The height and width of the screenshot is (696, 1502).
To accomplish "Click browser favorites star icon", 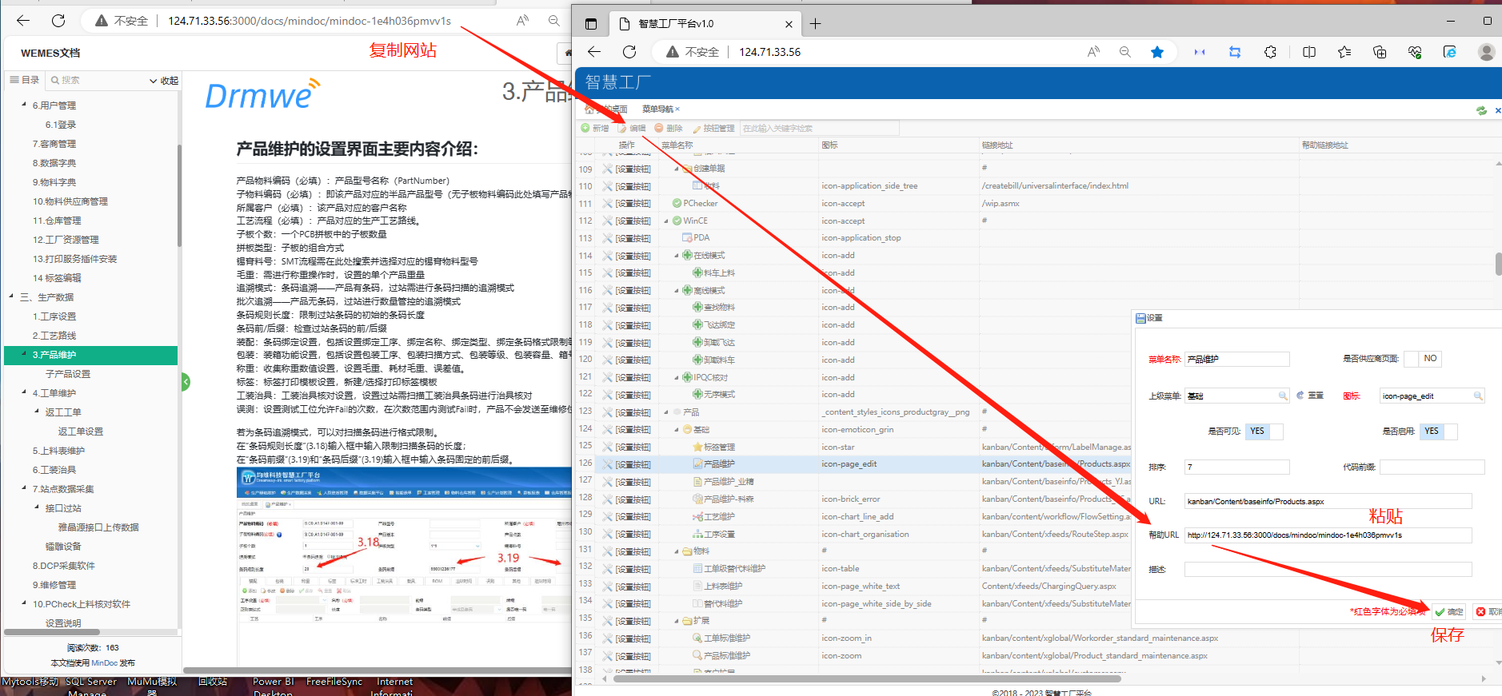I will (x=1156, y=52).
